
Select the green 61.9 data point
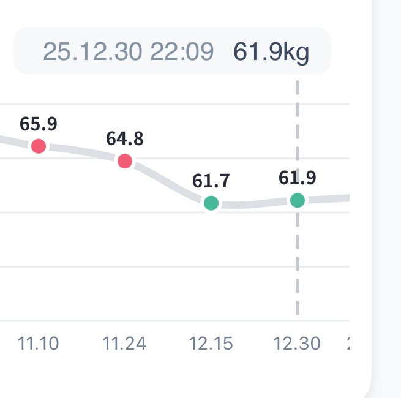[x=298, y=200]
